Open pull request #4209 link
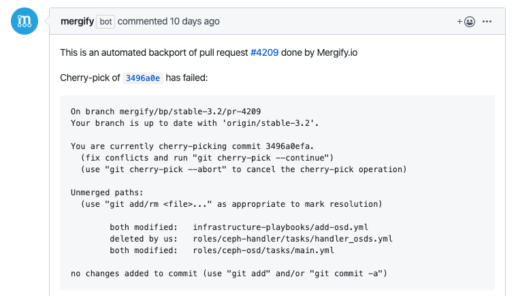Viewport: 518px width, 296px height. (264, 53)
